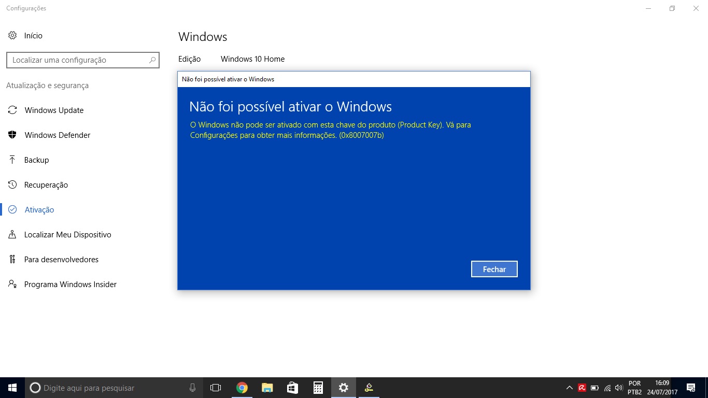
Task: Open Calculator from taskbar
Action: click(x=318, y=388)
